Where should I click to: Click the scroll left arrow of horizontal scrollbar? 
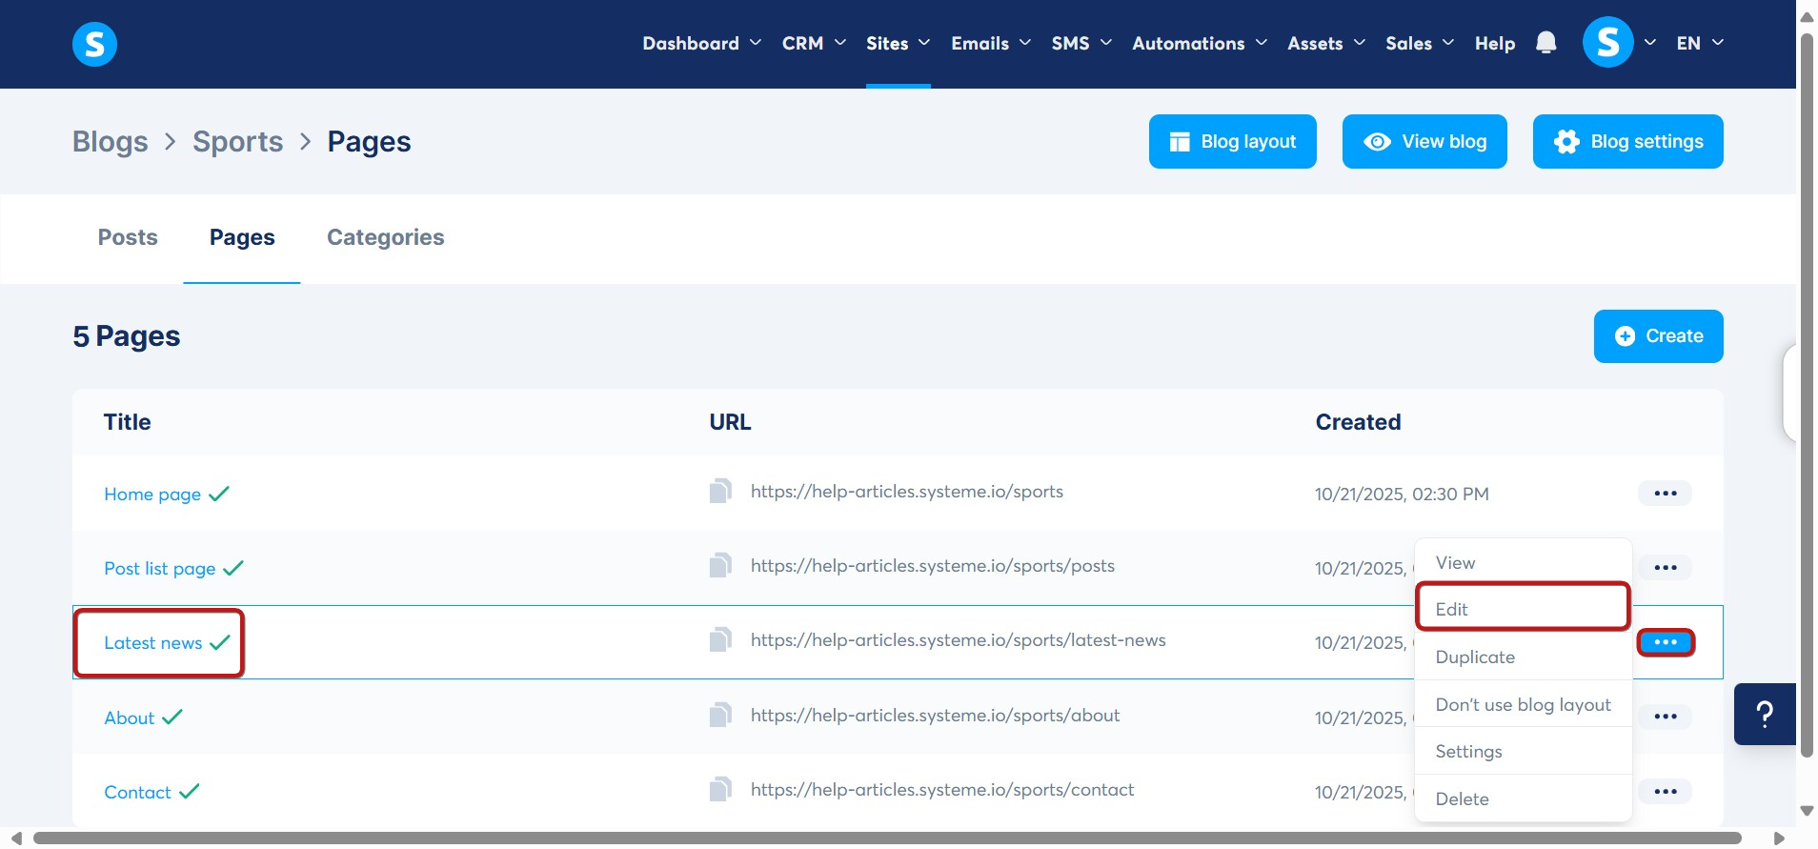pos(16,839)
